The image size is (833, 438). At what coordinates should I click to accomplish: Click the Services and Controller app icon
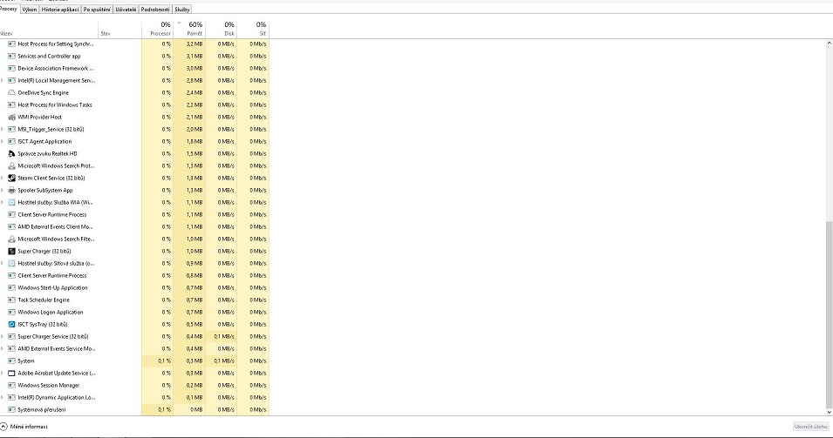(x=11, y=57)
